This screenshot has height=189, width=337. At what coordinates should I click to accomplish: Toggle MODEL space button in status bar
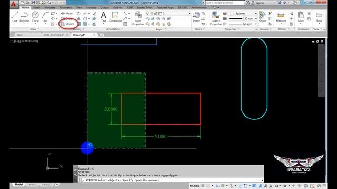click(x=194, y=186)
